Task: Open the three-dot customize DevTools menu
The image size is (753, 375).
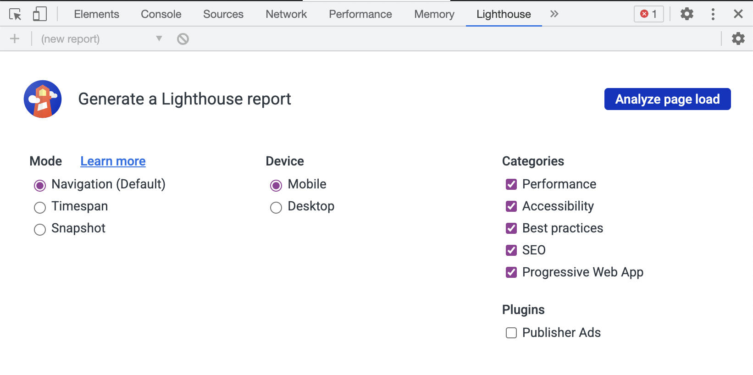Action: tap(713, 14)
